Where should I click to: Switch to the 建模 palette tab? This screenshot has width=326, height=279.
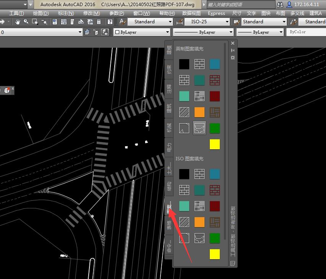169,50
